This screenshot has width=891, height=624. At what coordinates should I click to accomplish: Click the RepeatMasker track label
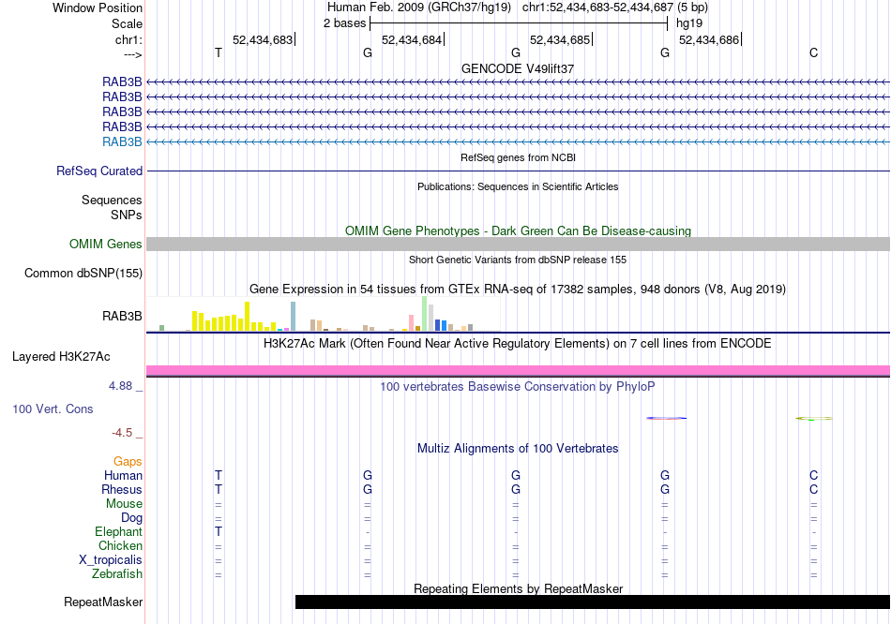(103, 602)
